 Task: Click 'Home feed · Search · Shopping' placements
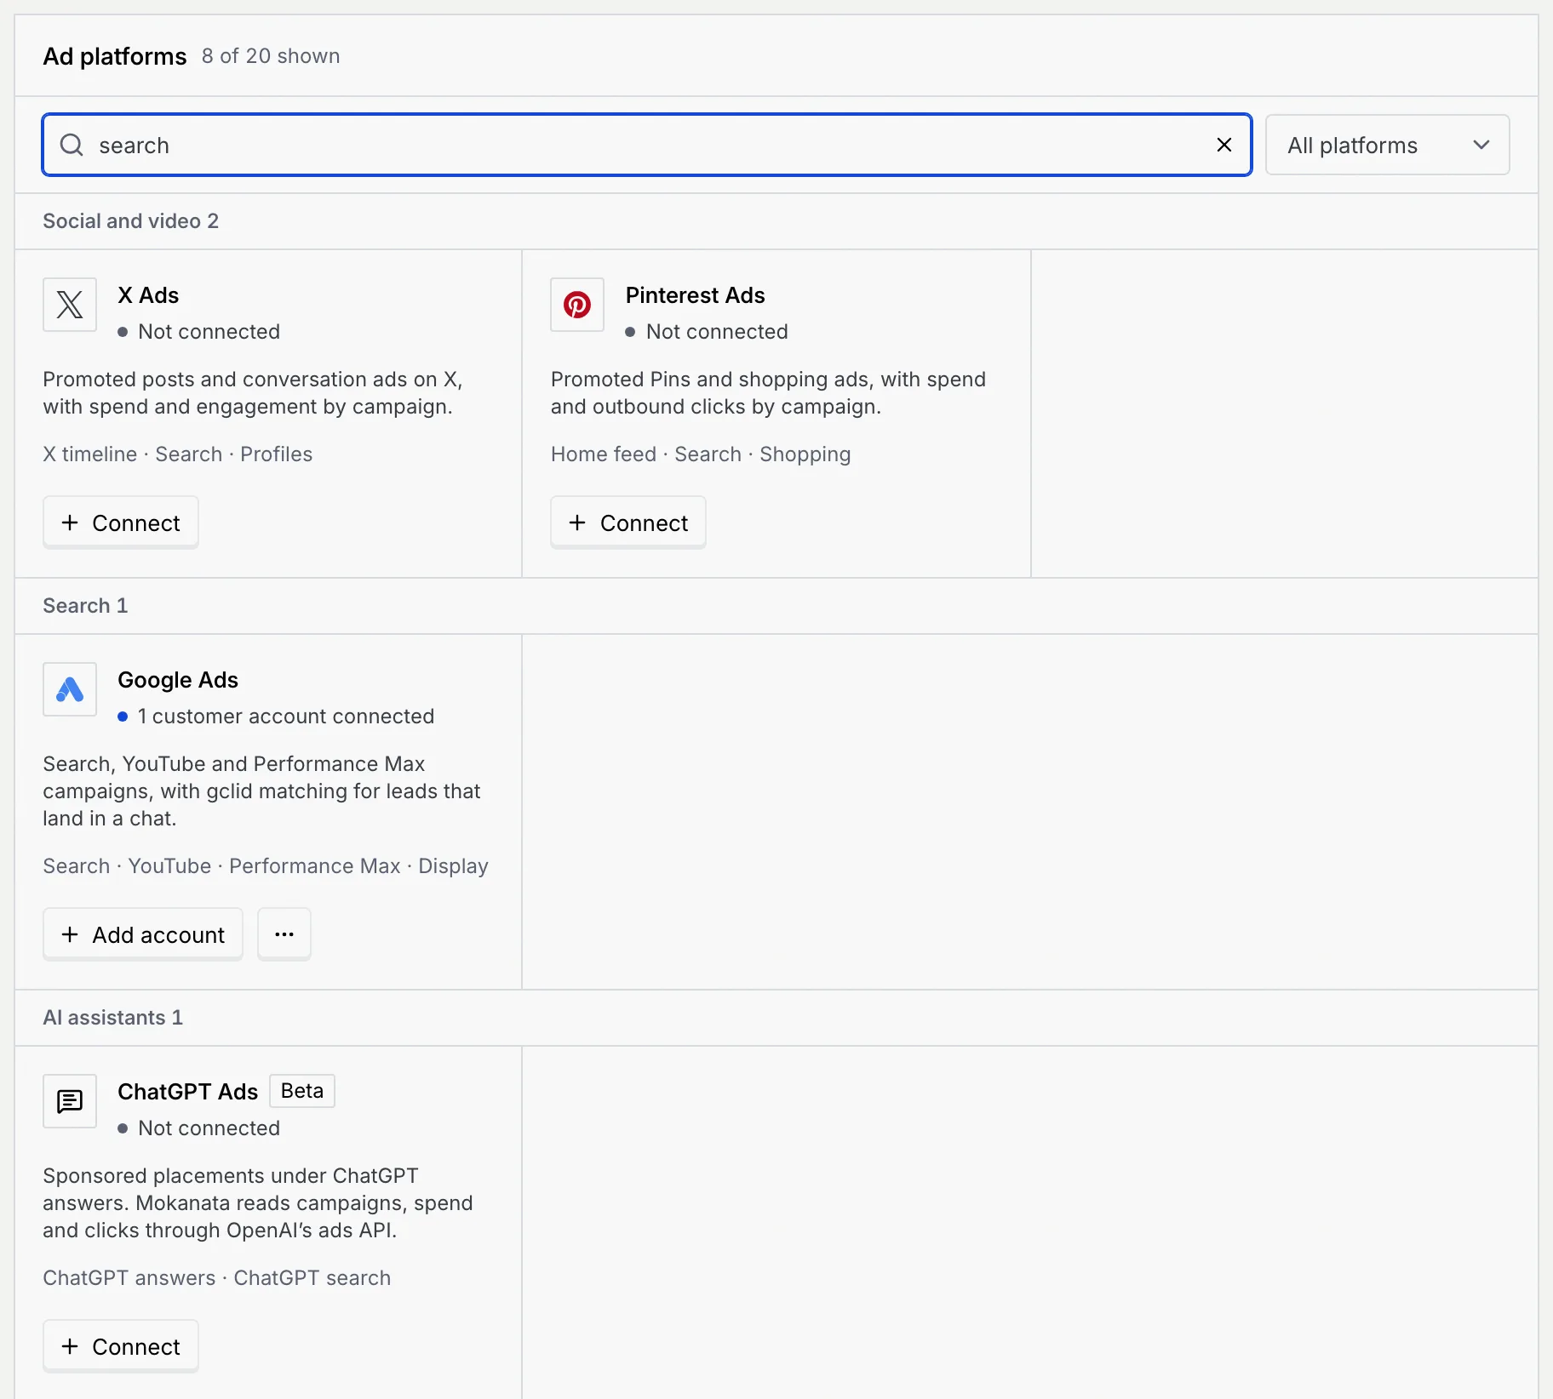[701, 454]
